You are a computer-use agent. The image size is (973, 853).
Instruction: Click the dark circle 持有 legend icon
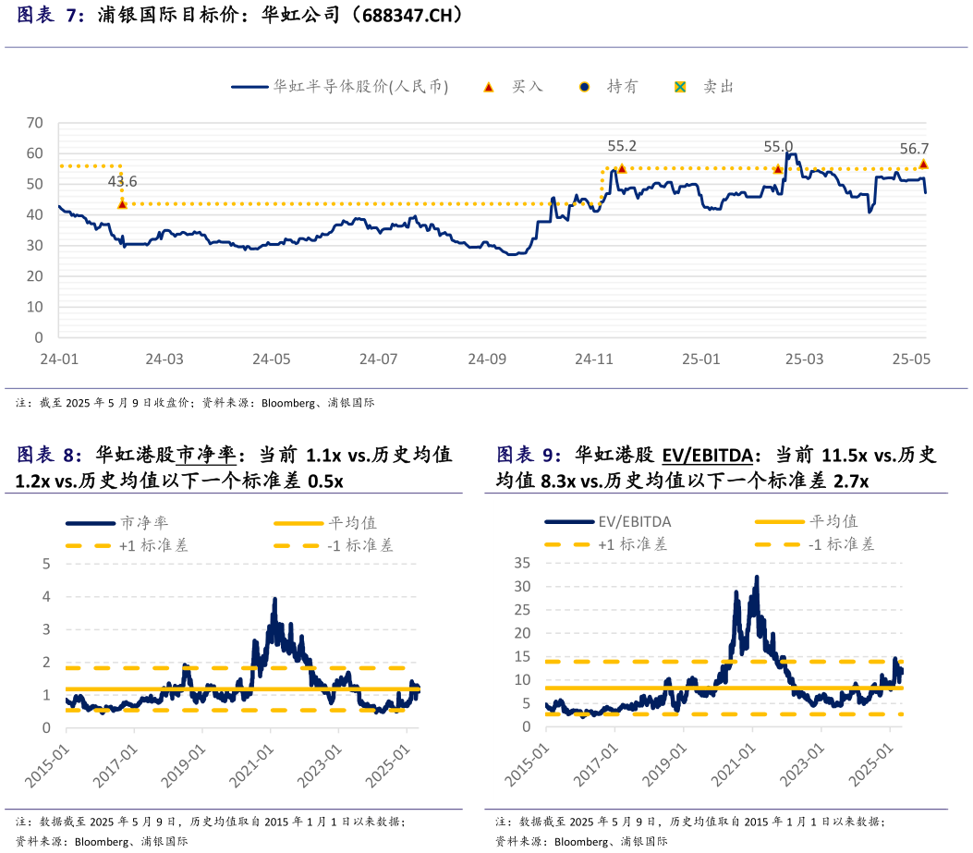[x=584, y=87]
